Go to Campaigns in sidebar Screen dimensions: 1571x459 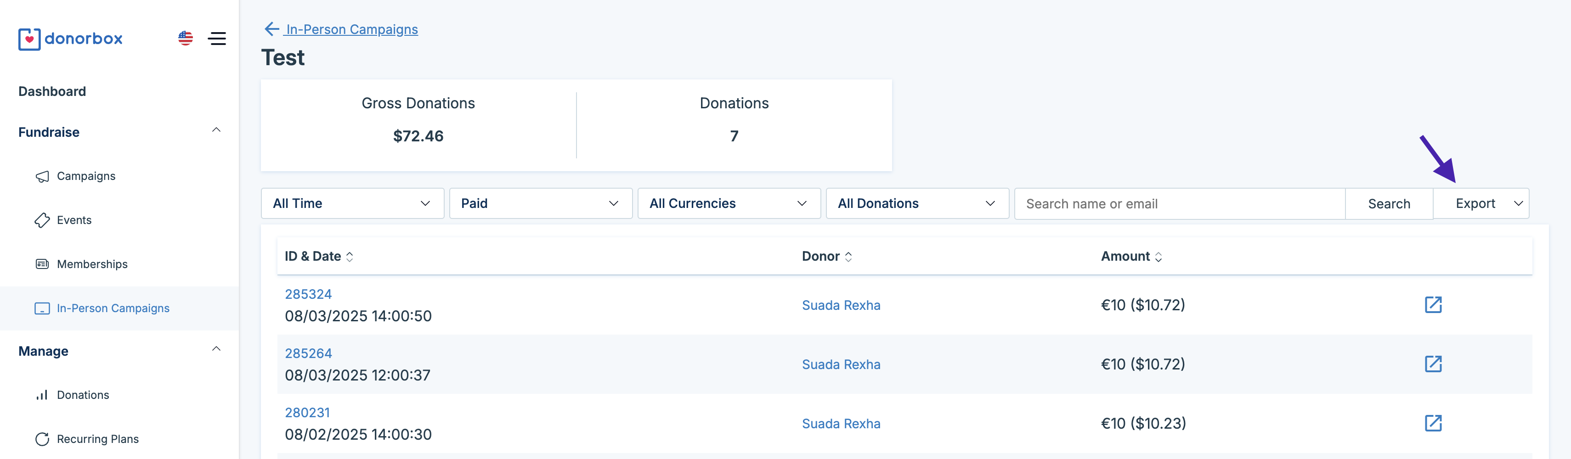tap(86, 176)
